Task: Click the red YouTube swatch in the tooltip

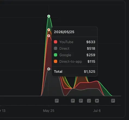Action: 56,42
